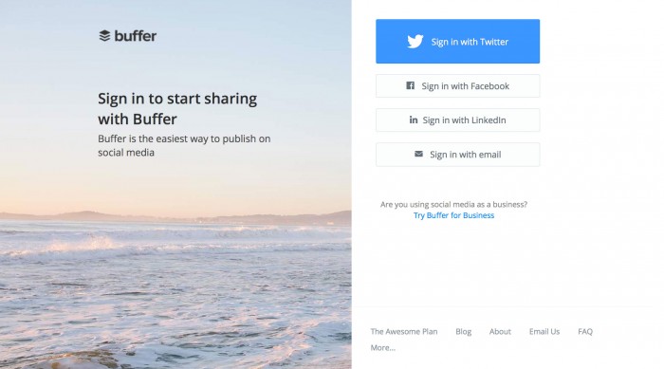
Task: Click the Sign in to start sharing heading
Action: [x=177, y=109]
